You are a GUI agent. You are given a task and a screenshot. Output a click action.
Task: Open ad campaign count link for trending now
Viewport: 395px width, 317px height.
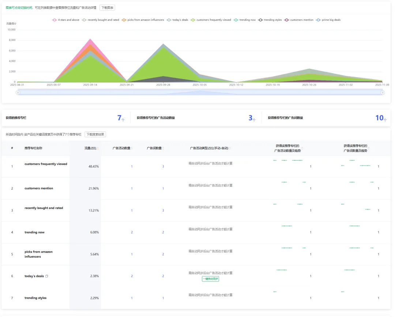pyautogui.click(x=132, y=232)
